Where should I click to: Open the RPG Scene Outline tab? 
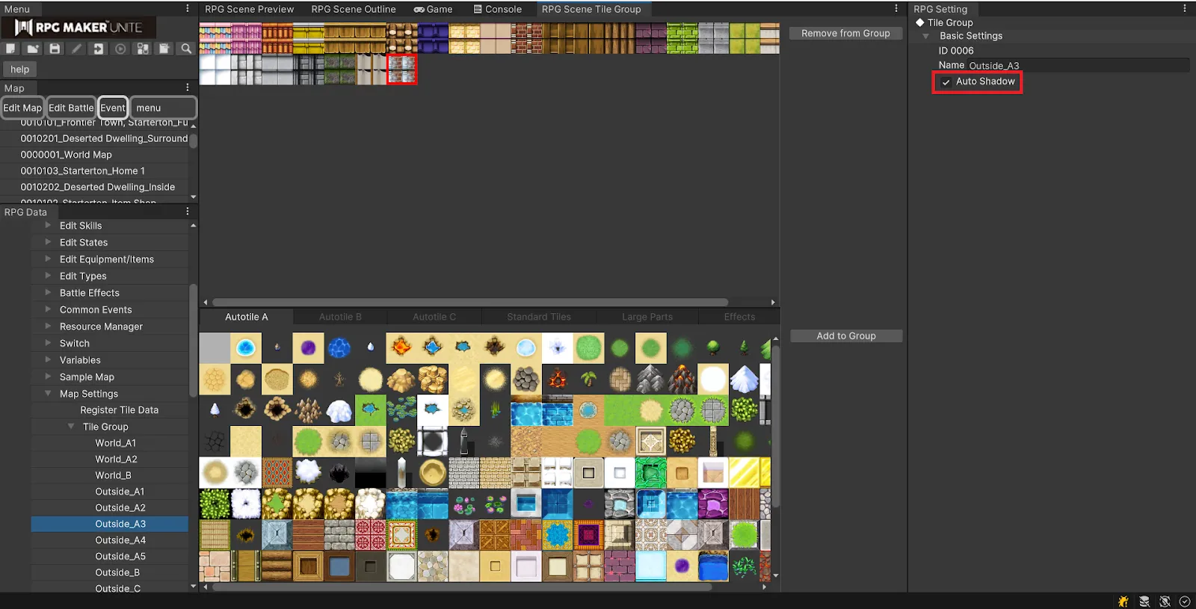(353, 9)
